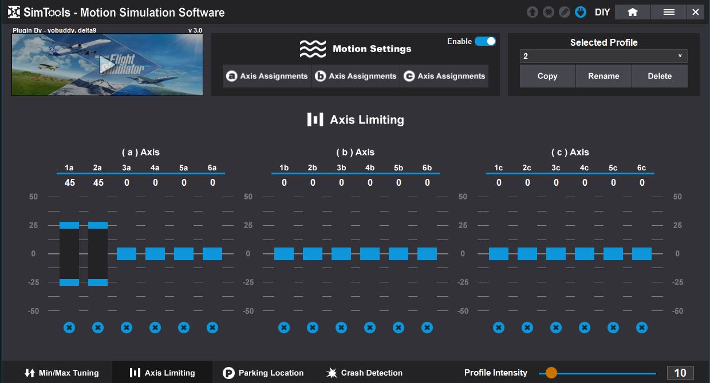
Task: Click the burst icon in title bar
Action: tap(549, 12)
